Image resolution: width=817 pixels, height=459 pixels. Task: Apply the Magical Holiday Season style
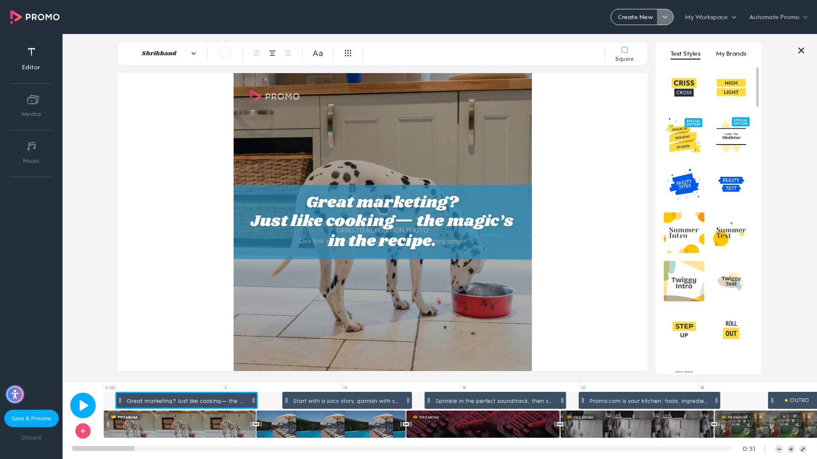coord(684,136)
